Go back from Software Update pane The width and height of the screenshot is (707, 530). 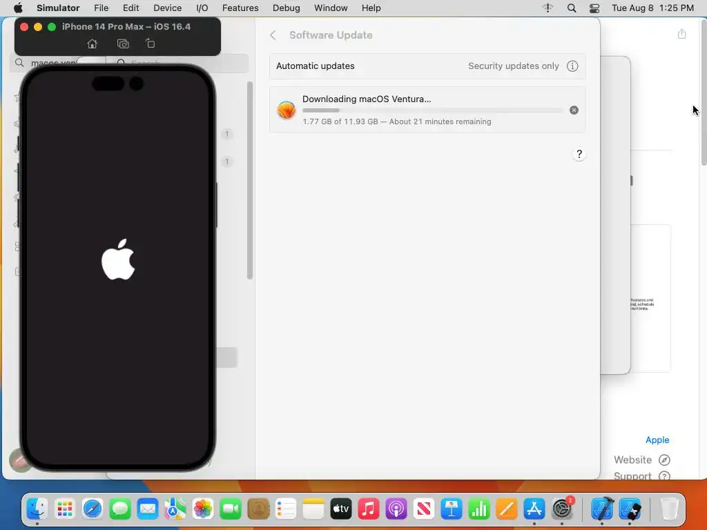coord(273,35)
